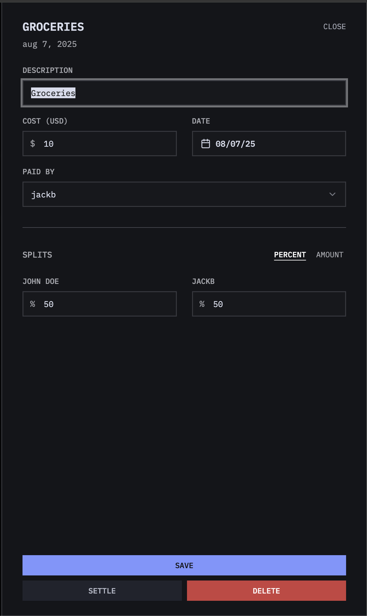Close the expense panel
This screenshot has width=367, height=616.
pyautogui.click(x=334, y=27)
